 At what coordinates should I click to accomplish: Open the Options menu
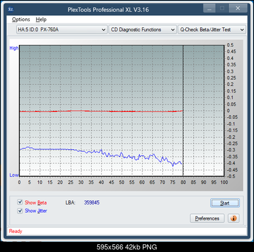[x=21, y=20]
